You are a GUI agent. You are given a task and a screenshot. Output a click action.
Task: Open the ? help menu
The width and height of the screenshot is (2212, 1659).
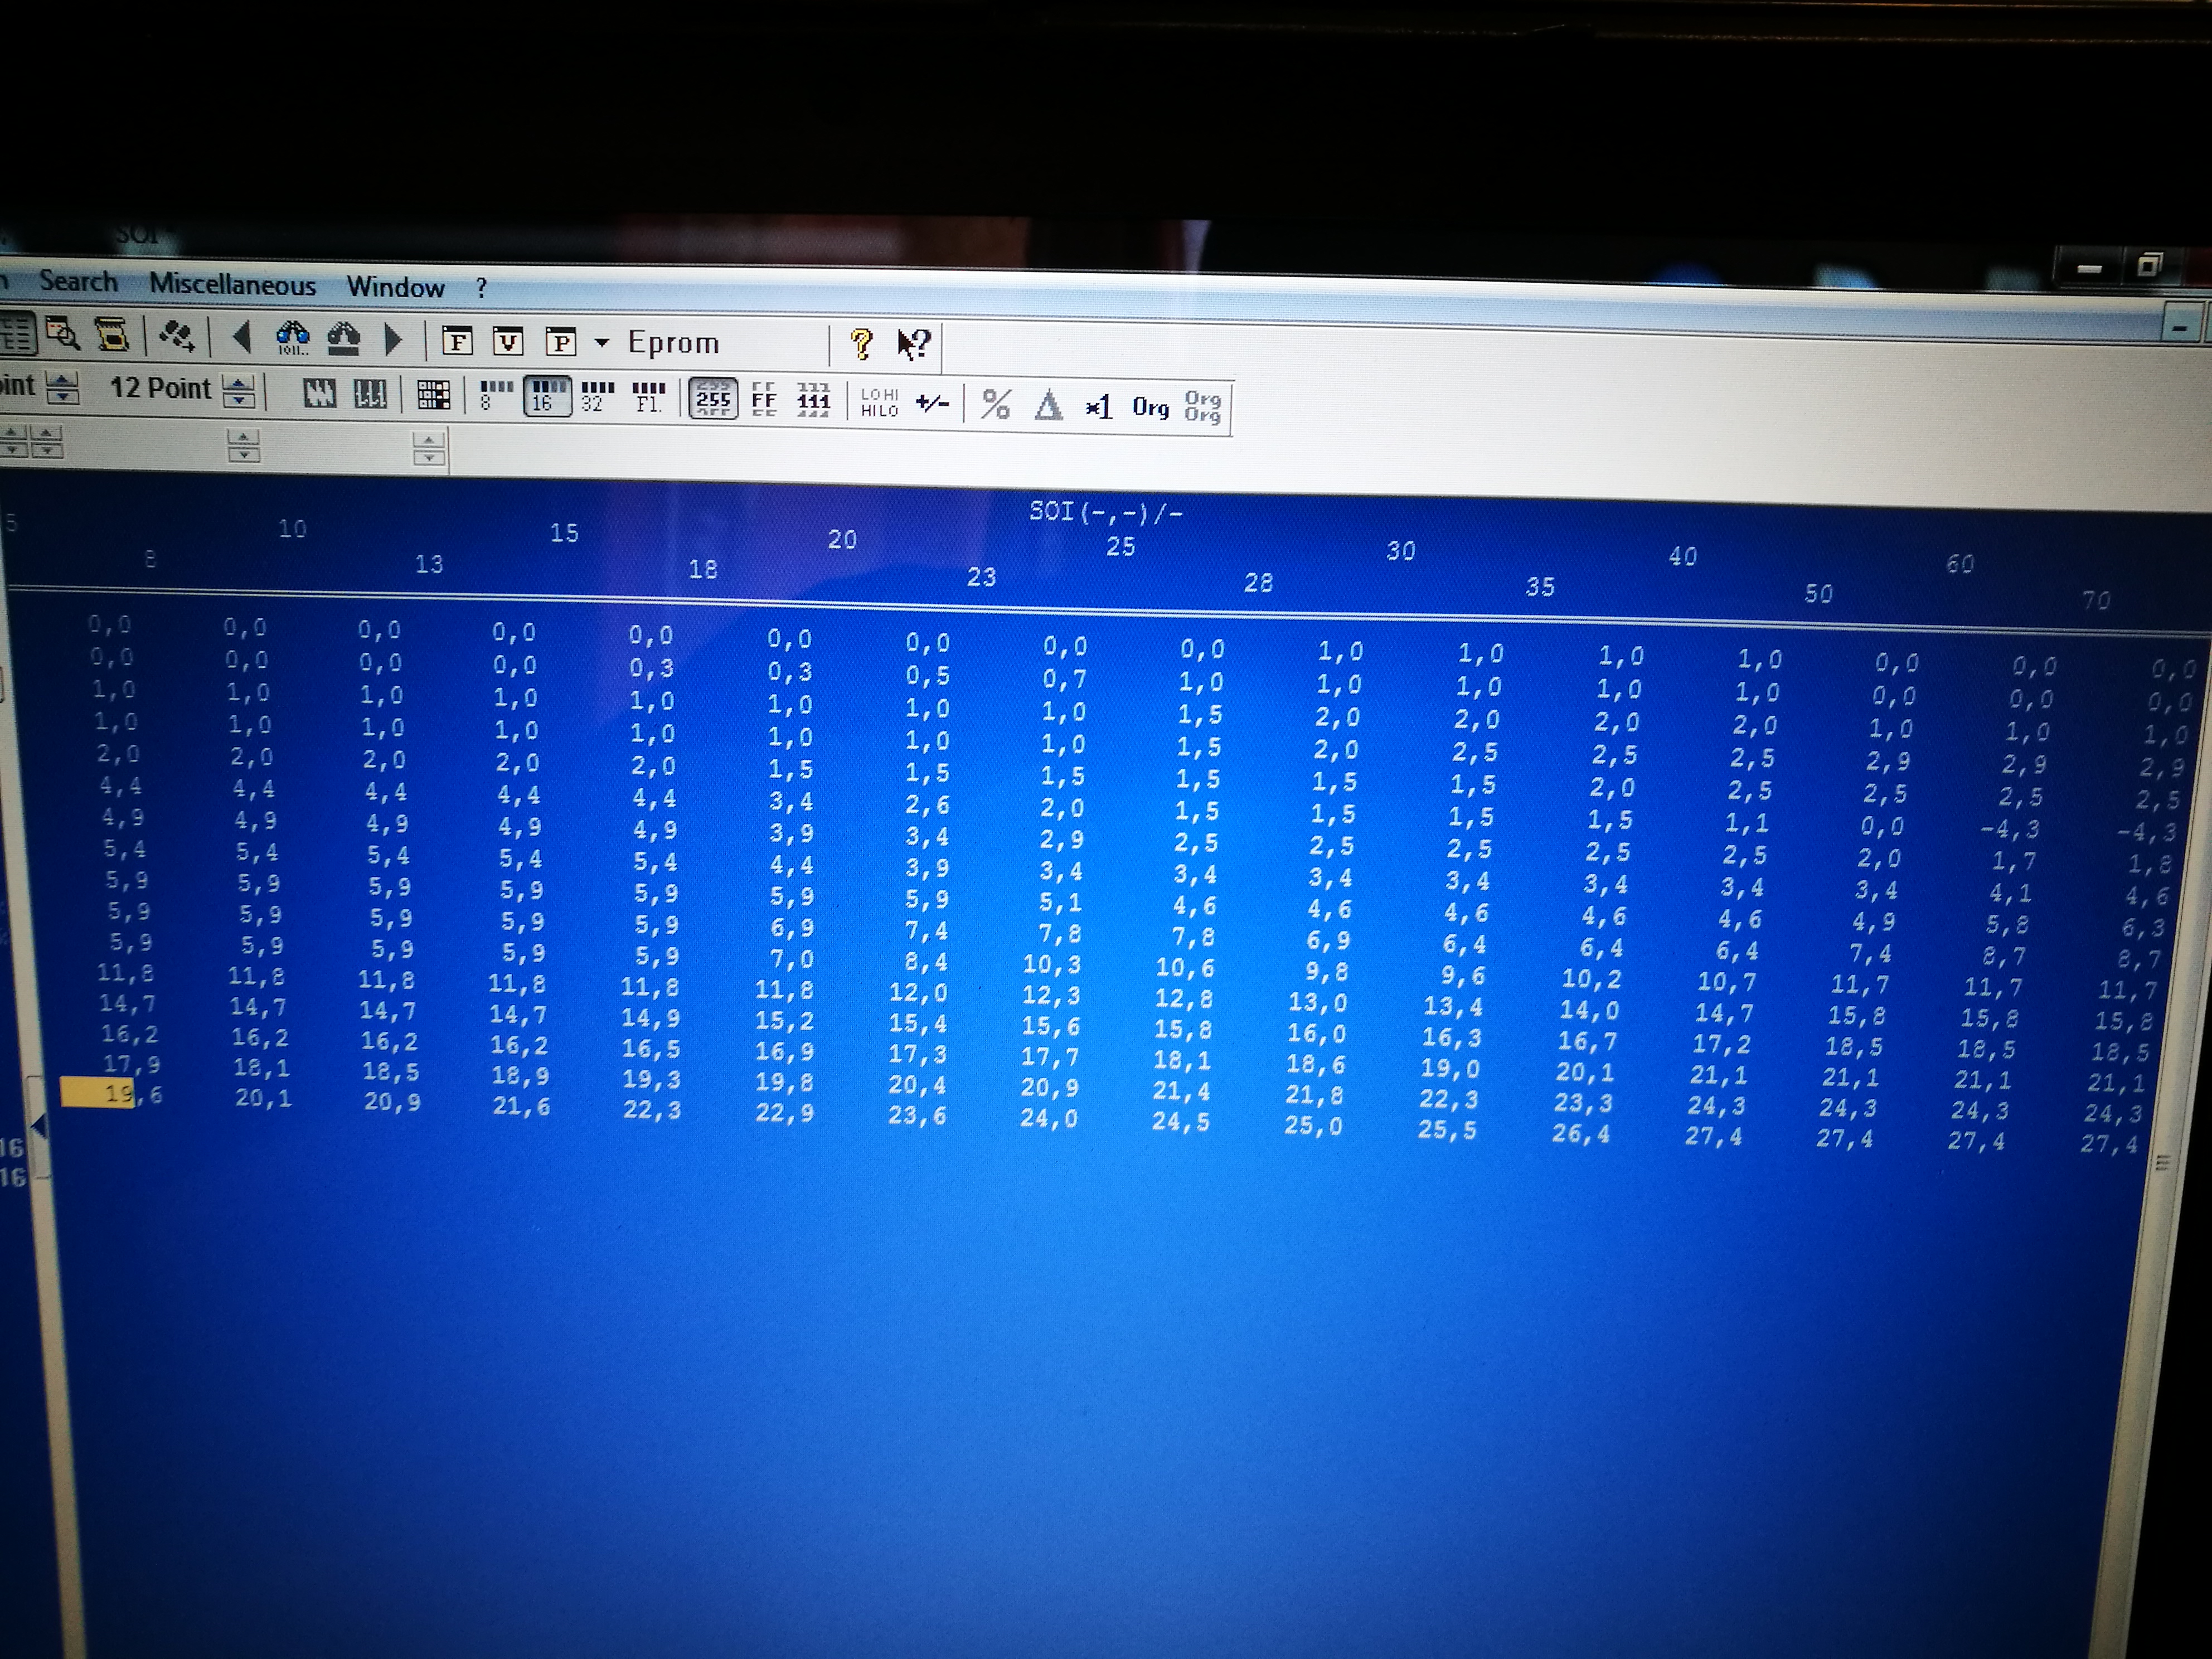tap(482, 288)
